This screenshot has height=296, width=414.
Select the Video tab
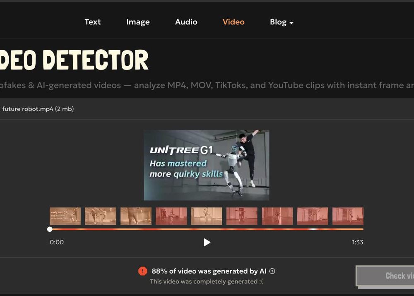(233, 22)
